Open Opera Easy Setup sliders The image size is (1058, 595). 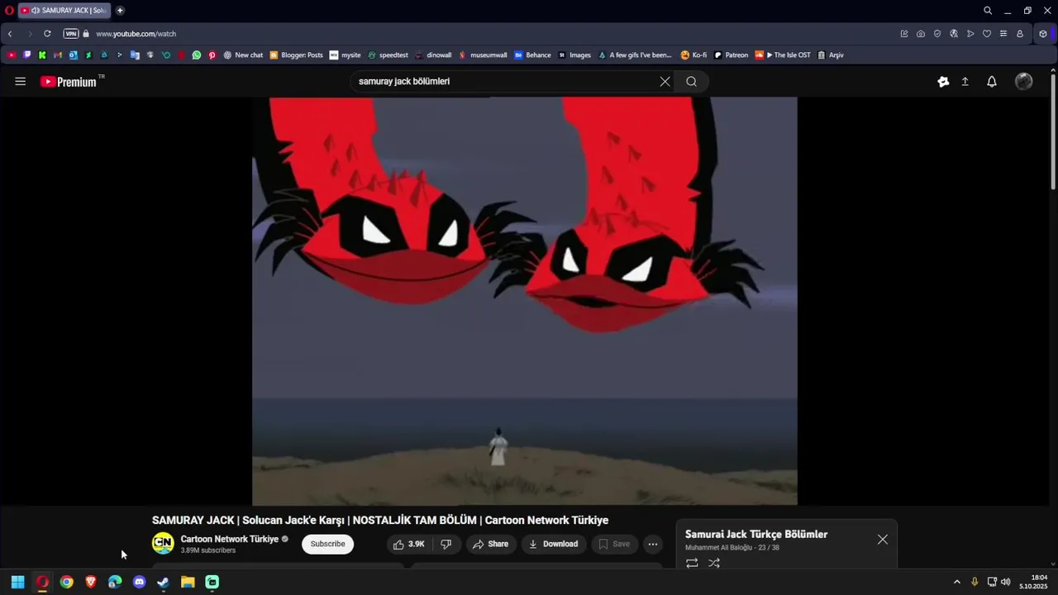1003,34
